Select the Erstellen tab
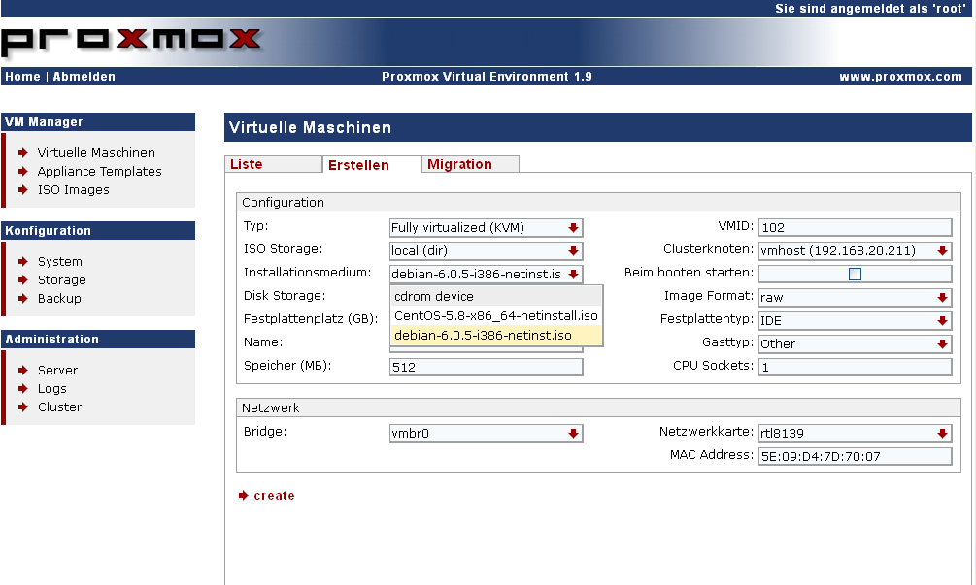Viewport: 976px width, 585px height. click(x=372, y=165)
